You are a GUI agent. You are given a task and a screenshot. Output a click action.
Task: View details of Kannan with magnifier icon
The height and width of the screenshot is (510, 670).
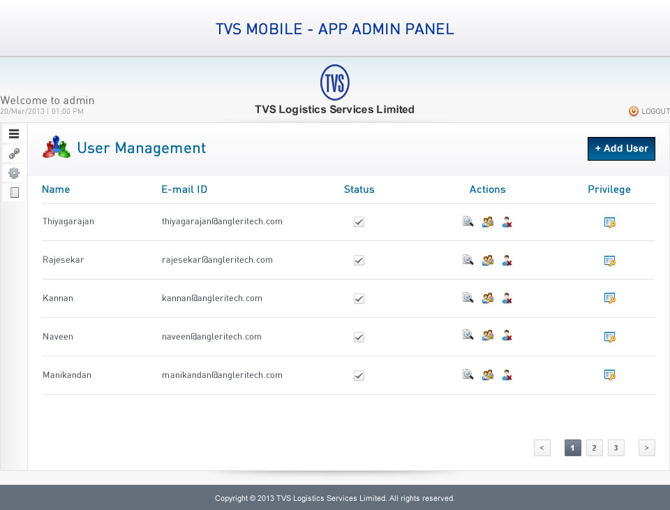coord(468,298)
